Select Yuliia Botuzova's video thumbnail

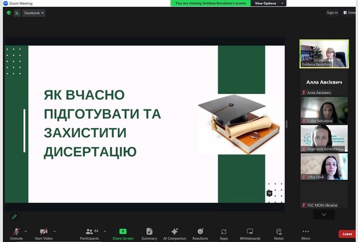[x=324, y=110]
